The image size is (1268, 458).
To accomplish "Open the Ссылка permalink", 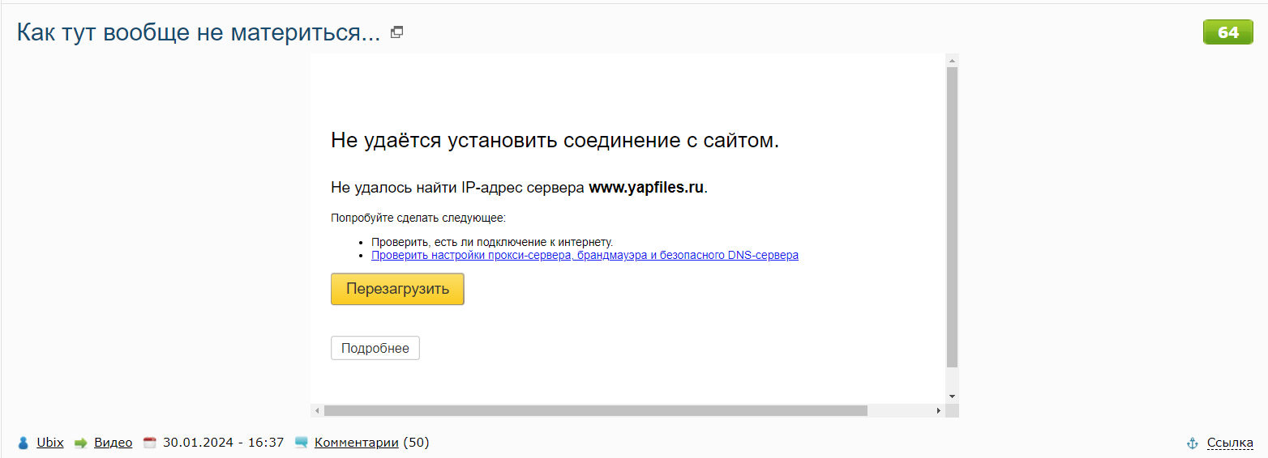I will (1230, 443).
